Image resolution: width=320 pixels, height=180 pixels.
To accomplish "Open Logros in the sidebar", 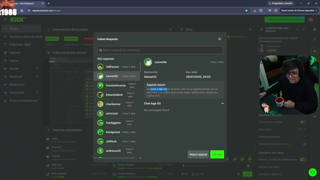I will click(21, 60).
